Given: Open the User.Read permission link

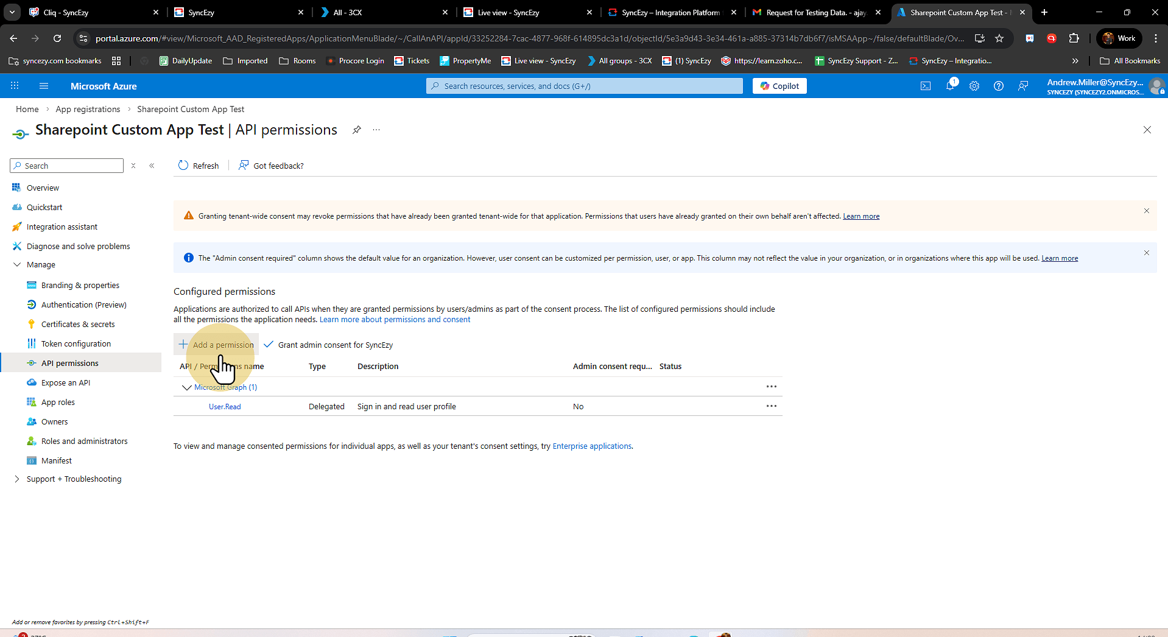Looking at the screenshot, I should 225,407.
